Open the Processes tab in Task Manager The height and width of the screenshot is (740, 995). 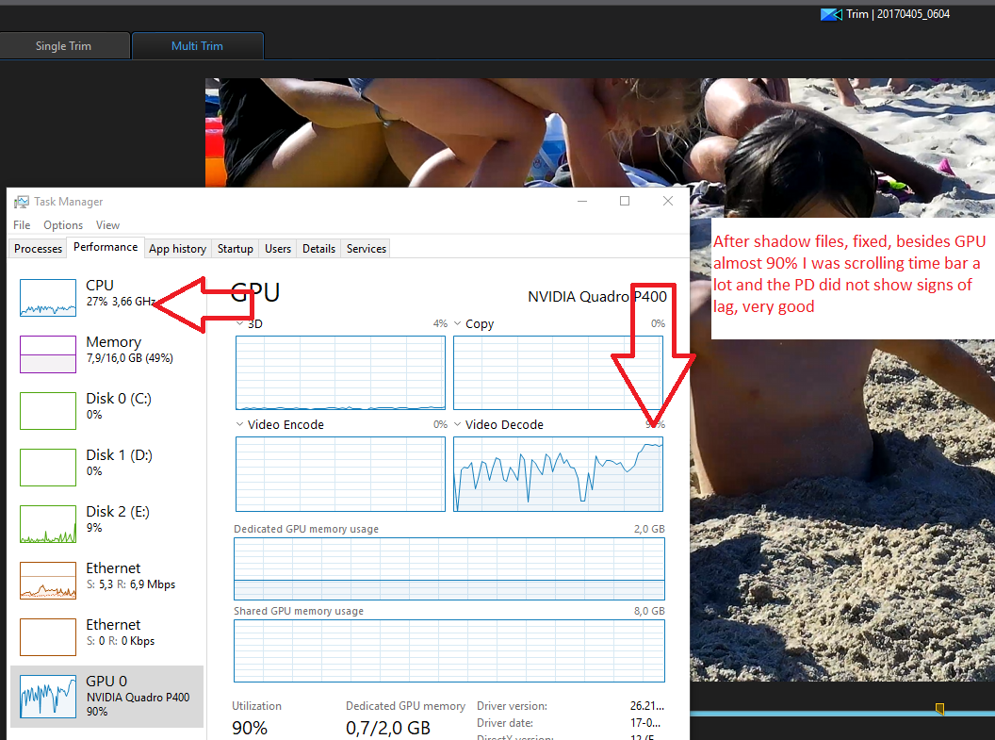pyautogui.click(x=38, y=249)
